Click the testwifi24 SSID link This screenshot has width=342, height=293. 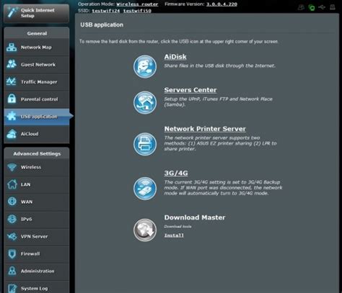click(105, 11)
